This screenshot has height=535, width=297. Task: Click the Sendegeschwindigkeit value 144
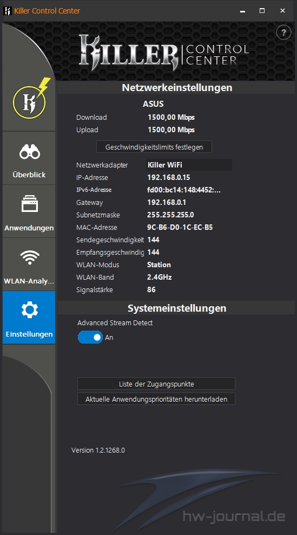(153, 240)
